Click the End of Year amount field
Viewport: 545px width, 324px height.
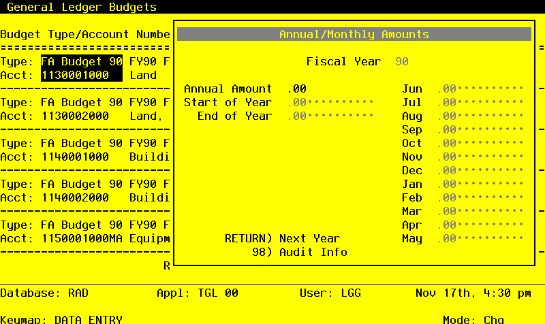[330, 116]
